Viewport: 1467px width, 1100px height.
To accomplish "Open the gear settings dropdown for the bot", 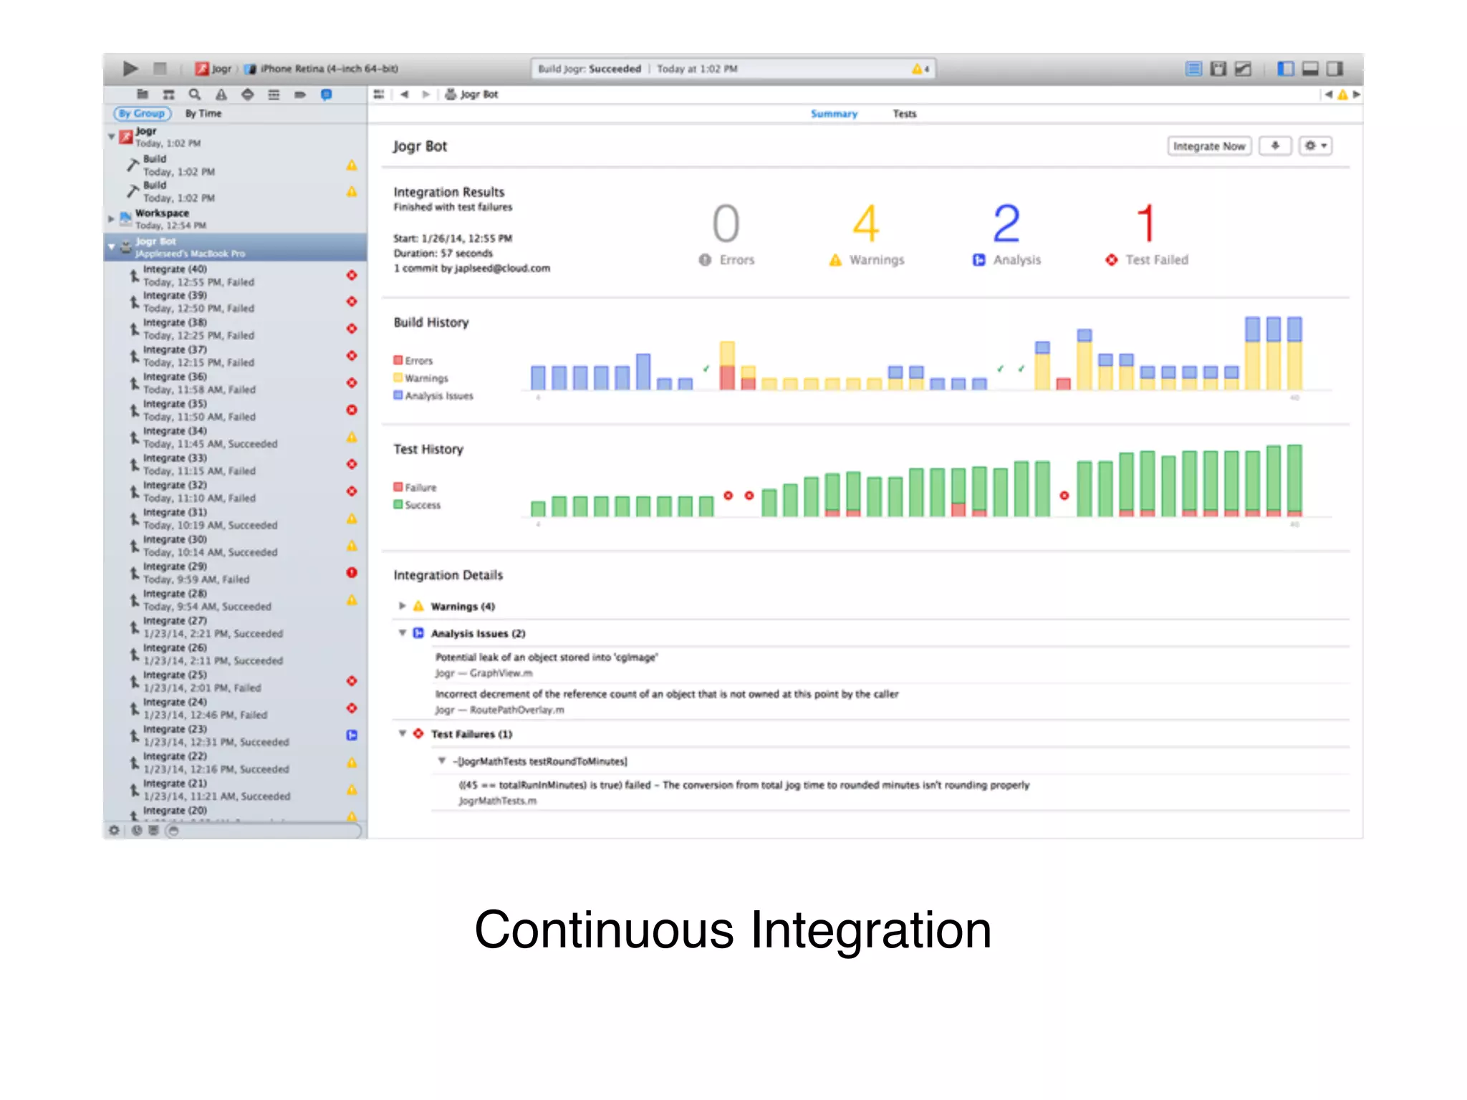I will [x=1316, y=146].
